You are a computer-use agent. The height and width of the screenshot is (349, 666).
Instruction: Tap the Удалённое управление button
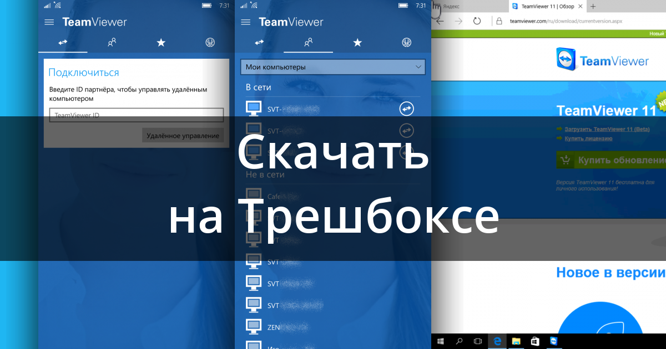(x=183, y=135)
